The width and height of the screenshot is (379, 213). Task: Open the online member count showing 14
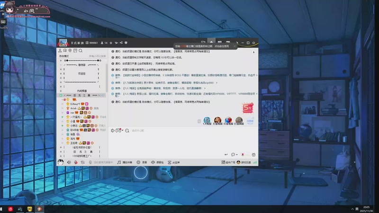click(x=104, y=43)
